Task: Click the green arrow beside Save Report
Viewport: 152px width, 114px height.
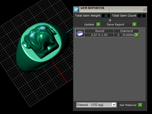Action: [x=135, y=24]
